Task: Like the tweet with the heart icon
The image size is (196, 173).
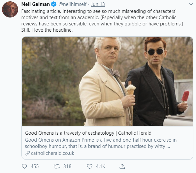Action: [x=89, y=166]
